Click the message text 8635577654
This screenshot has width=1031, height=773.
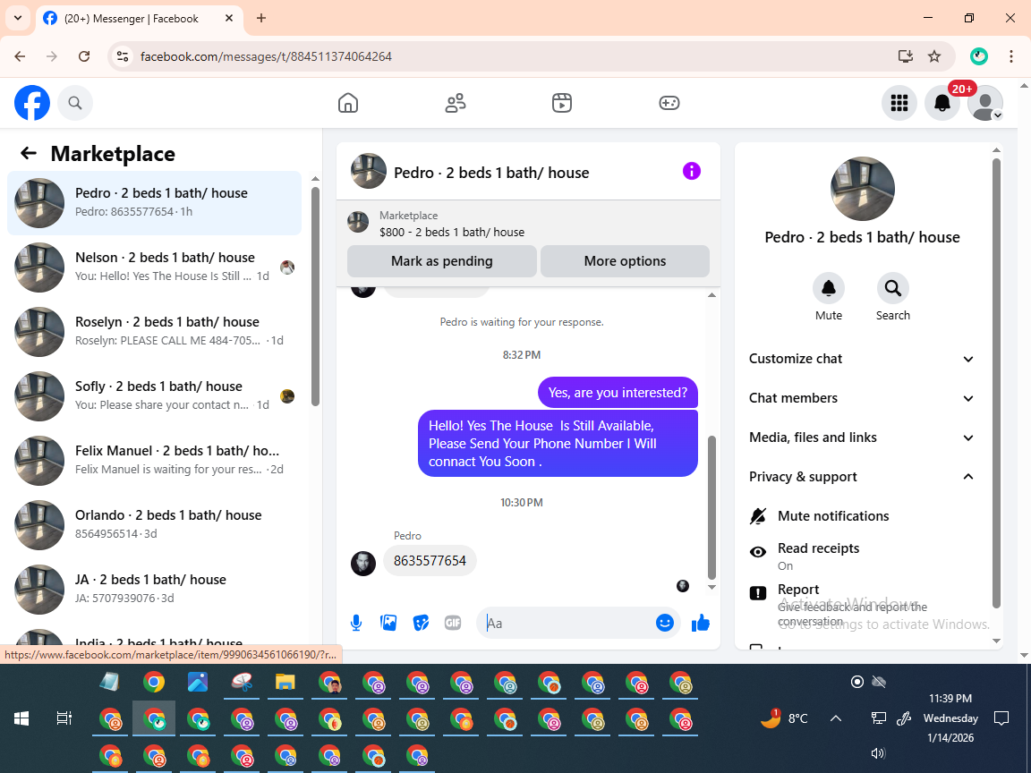pos(430,561)
